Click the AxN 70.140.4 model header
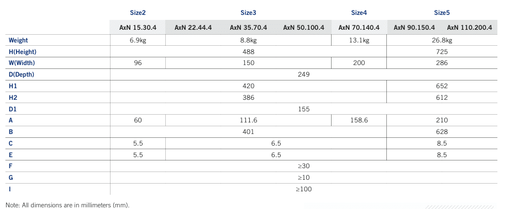The image size is (509, 209). point(359,28)
